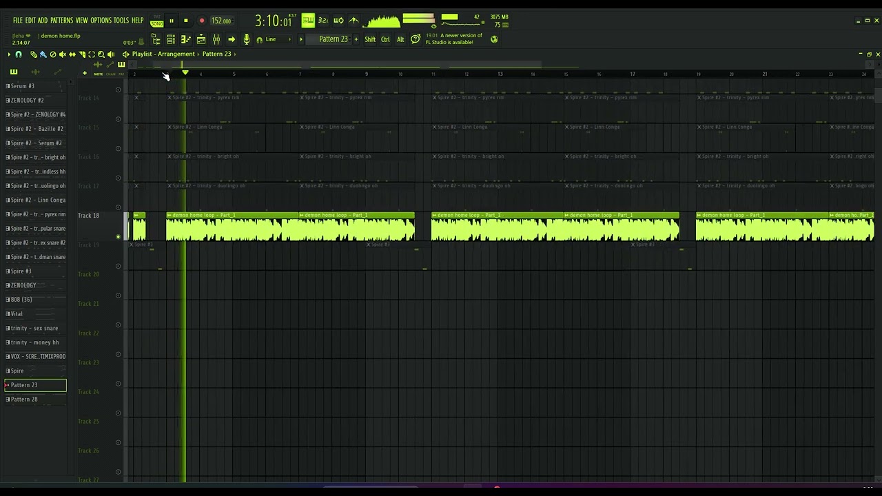Click the right-arrow icon beside the Mixer icon
The width and height of the screenshot is (882, 496).
232,39
